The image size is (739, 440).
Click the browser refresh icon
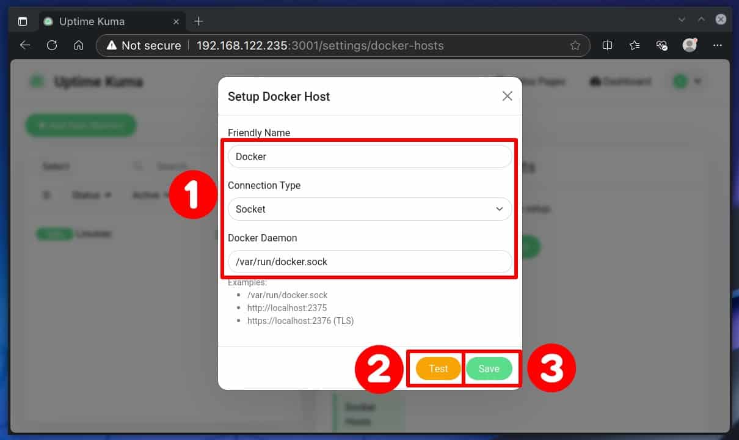click(x=52, y=45)
